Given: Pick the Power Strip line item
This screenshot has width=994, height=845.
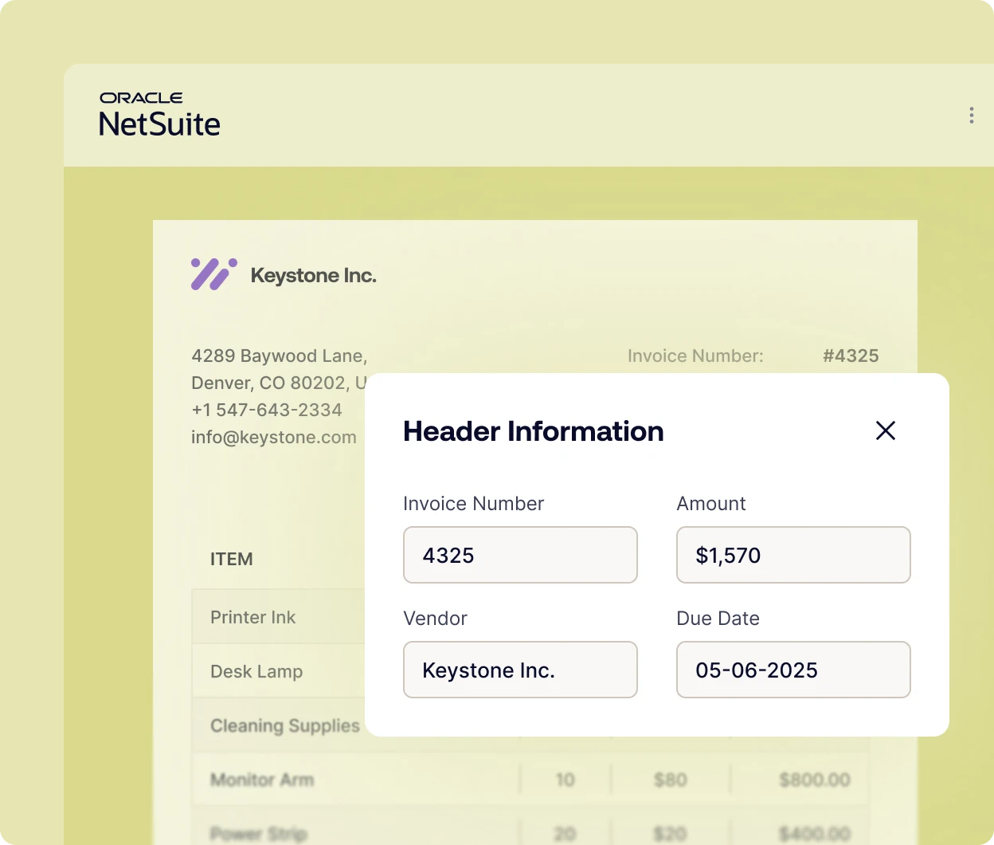Looking at the screenshot, I should tap(258, 833).
